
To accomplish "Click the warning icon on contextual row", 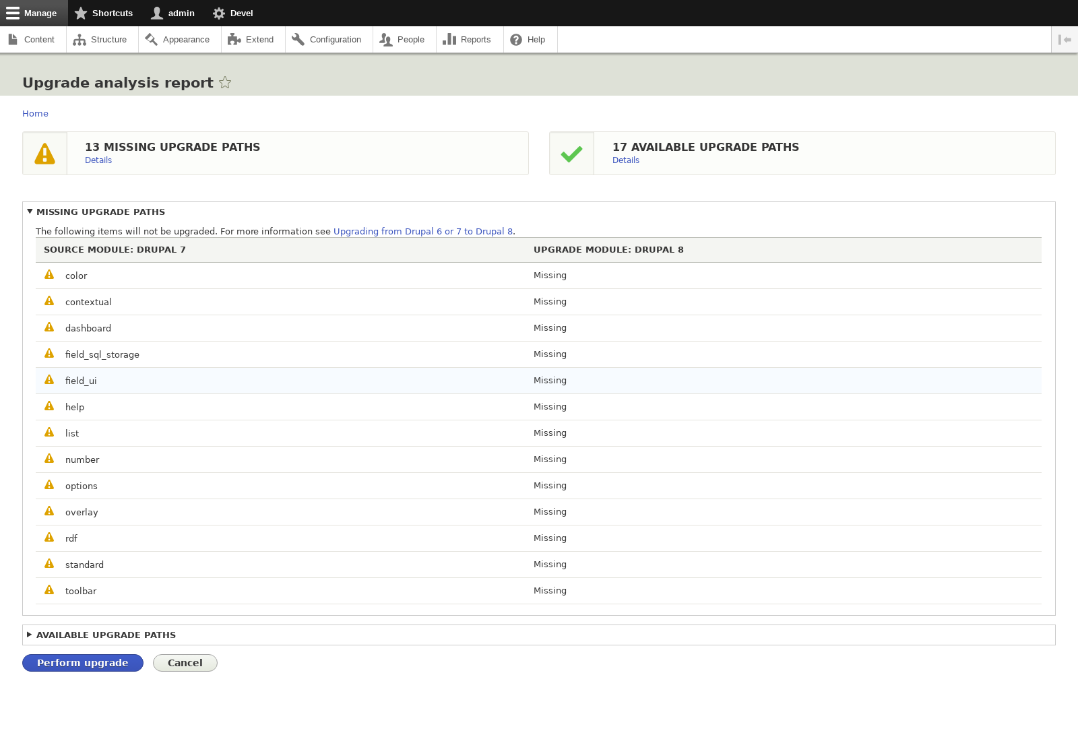I will pos(49,301).
